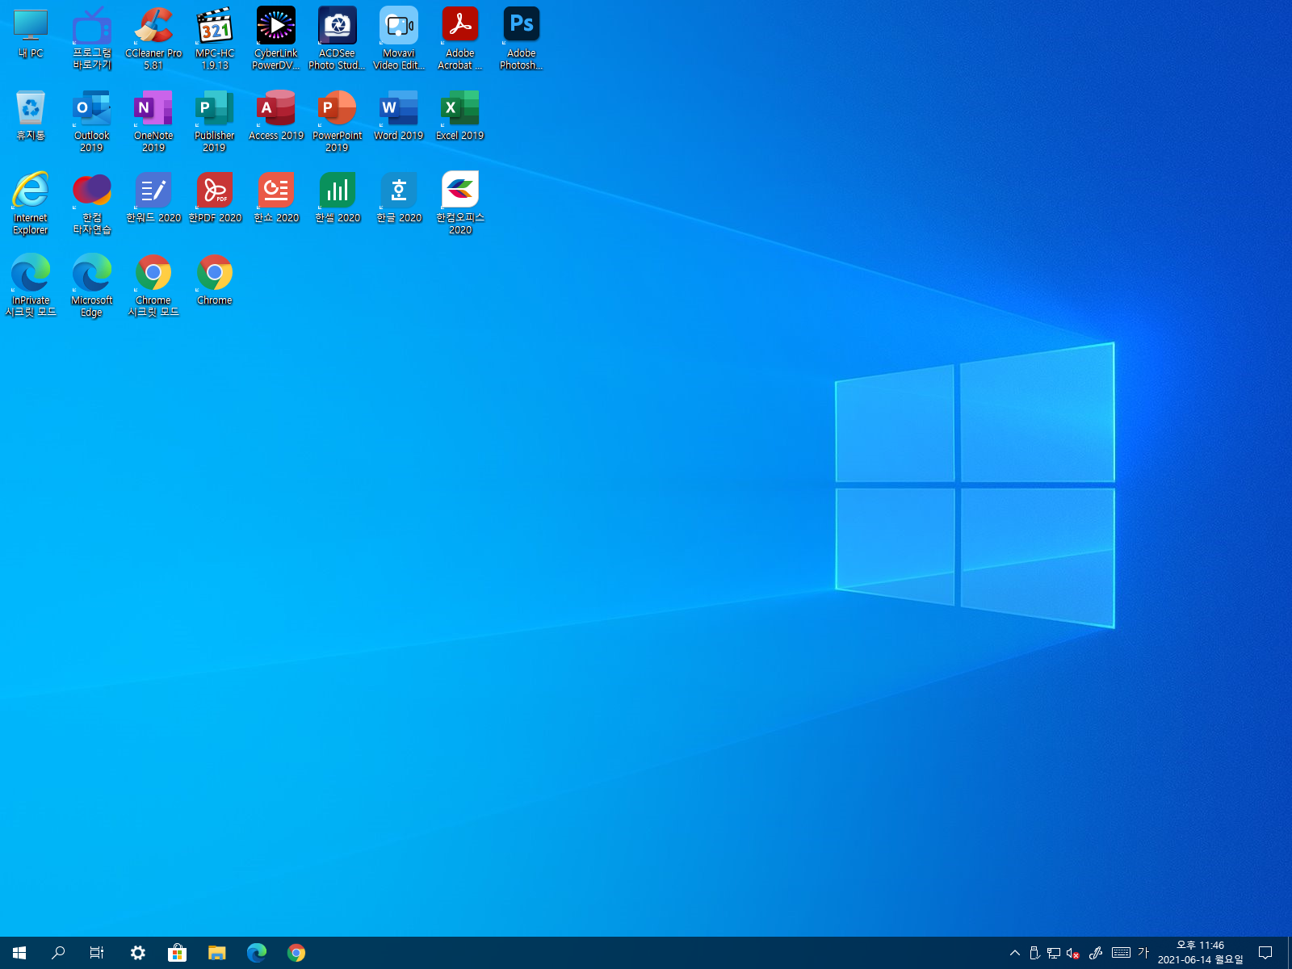Open ACDSee Photo Studio icon
Screen dimensions: 1292x969
(x=338, y=39)
